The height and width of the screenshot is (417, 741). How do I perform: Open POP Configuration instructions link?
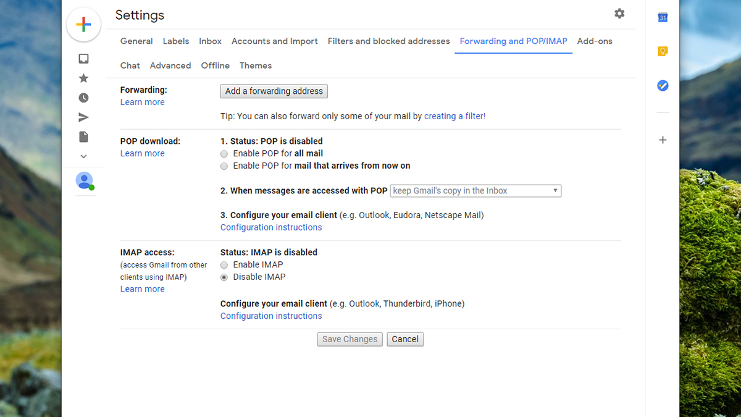[x=271, y=227]
